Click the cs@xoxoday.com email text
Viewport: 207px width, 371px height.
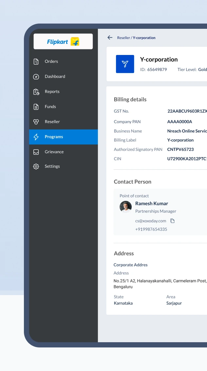pyautogui.click(x=151, y=221)
